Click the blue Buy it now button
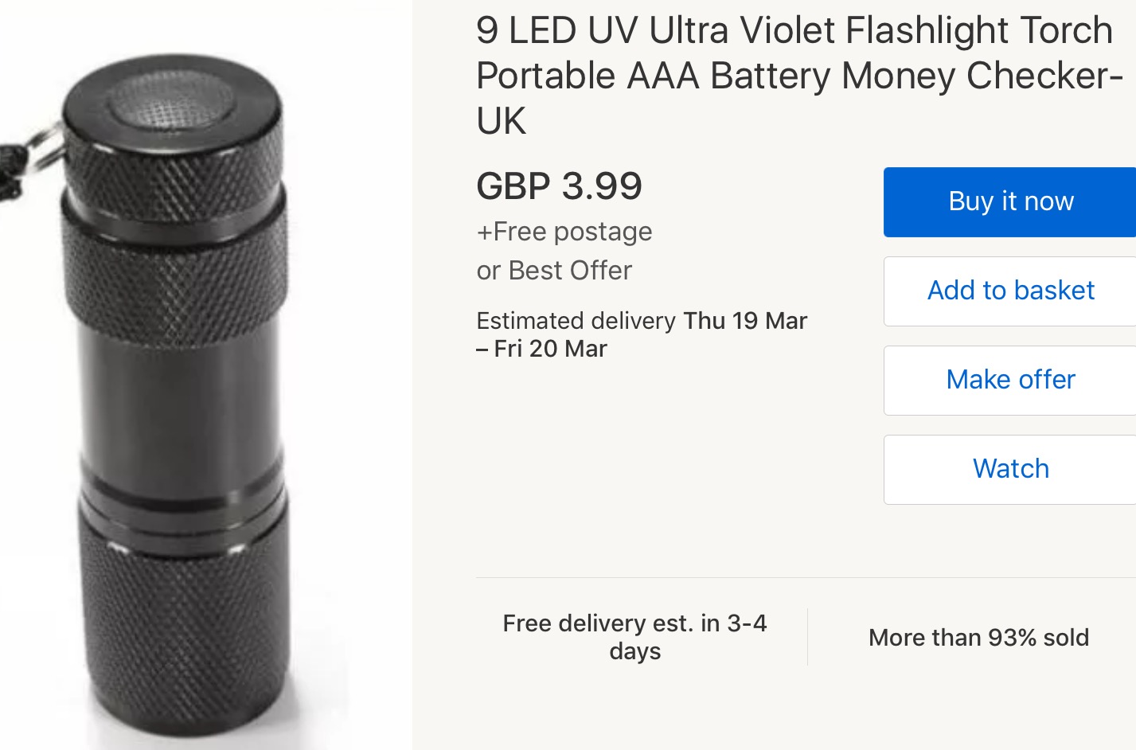The width and height of the screenshot is (1136, 750). [1010, 201]
